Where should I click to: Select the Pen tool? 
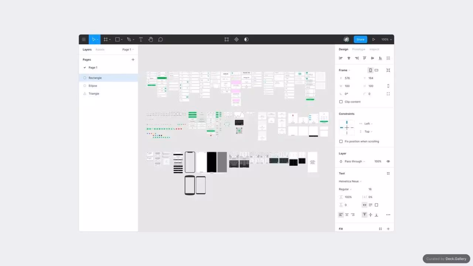129,40
